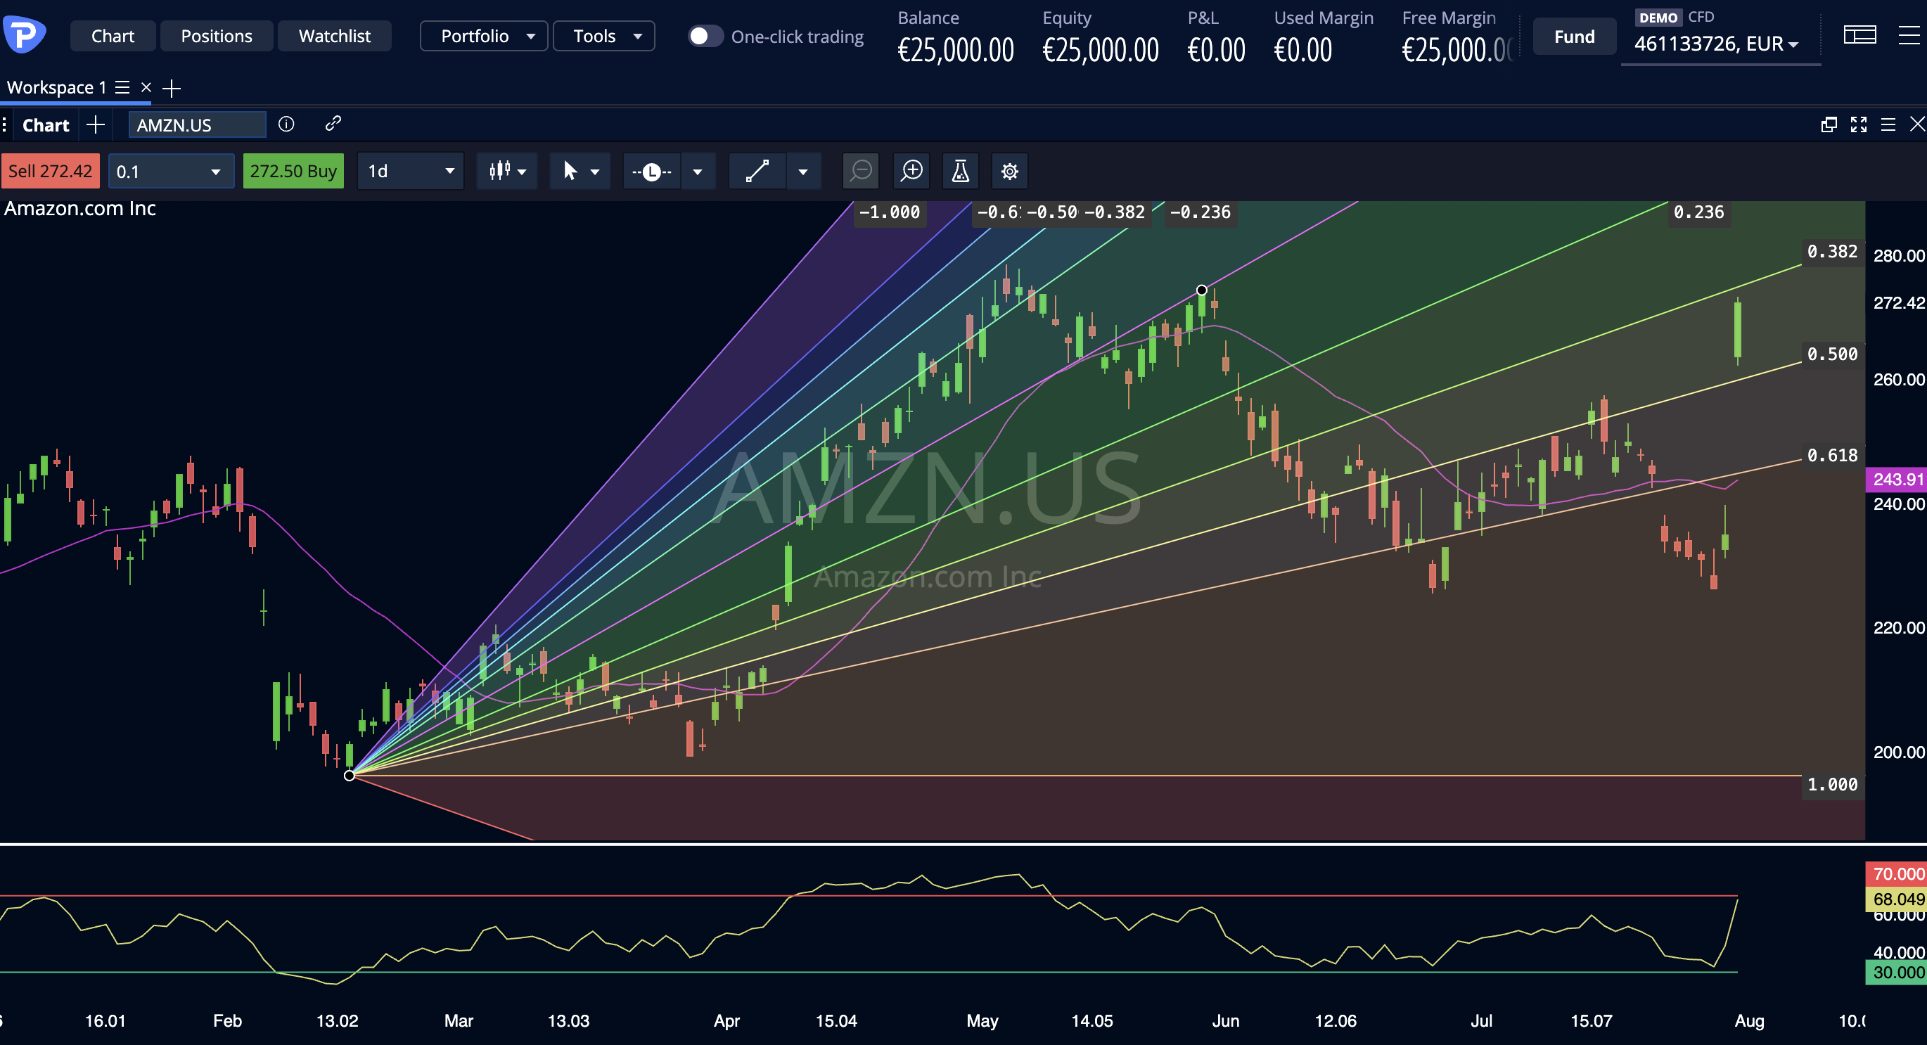The width and height of the screenshot is (1927, 1045).
Task: Open chart settings gear
Action: pos(1009,172)
